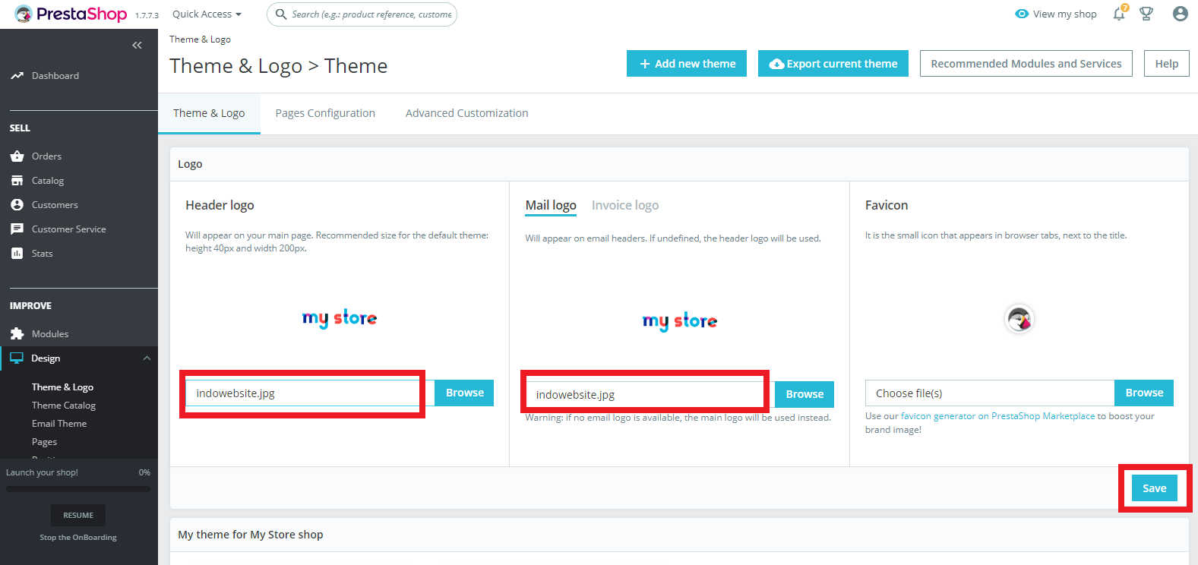Click the favicon Choose file(s) field
The image size is (1198, 565).
(990, 393)
